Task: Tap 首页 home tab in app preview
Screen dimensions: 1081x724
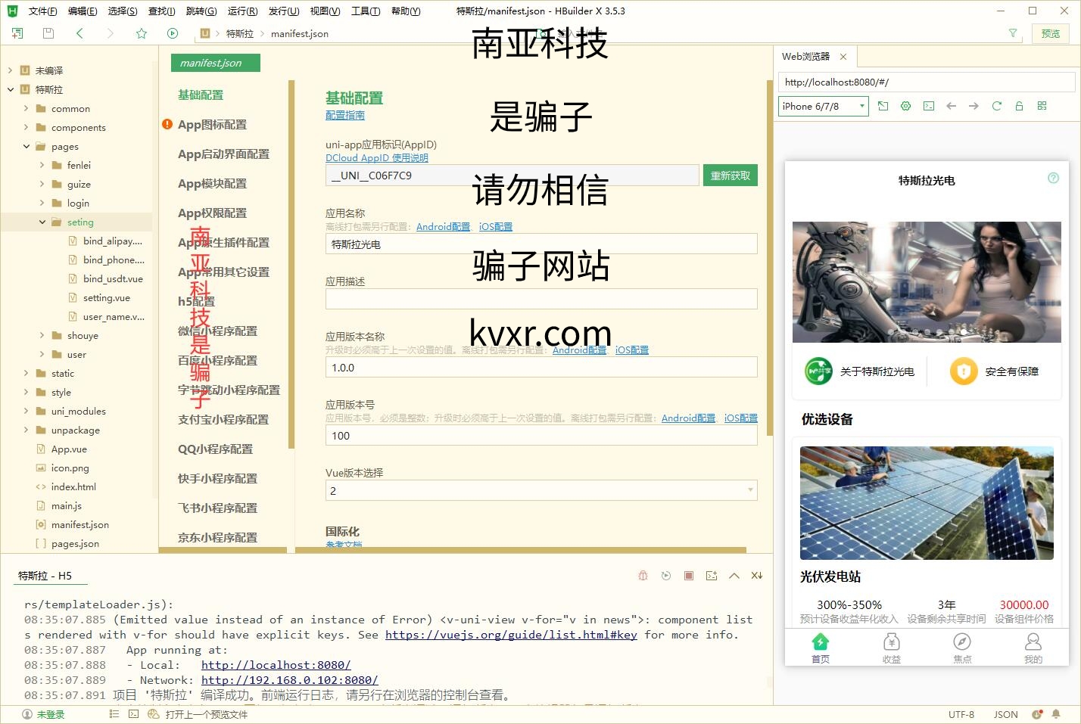Action: tap(821, 648)
